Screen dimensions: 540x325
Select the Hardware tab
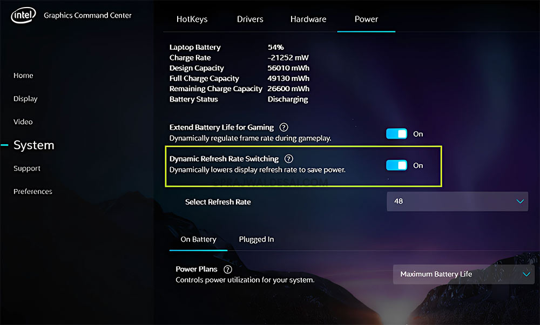point(308,19)
